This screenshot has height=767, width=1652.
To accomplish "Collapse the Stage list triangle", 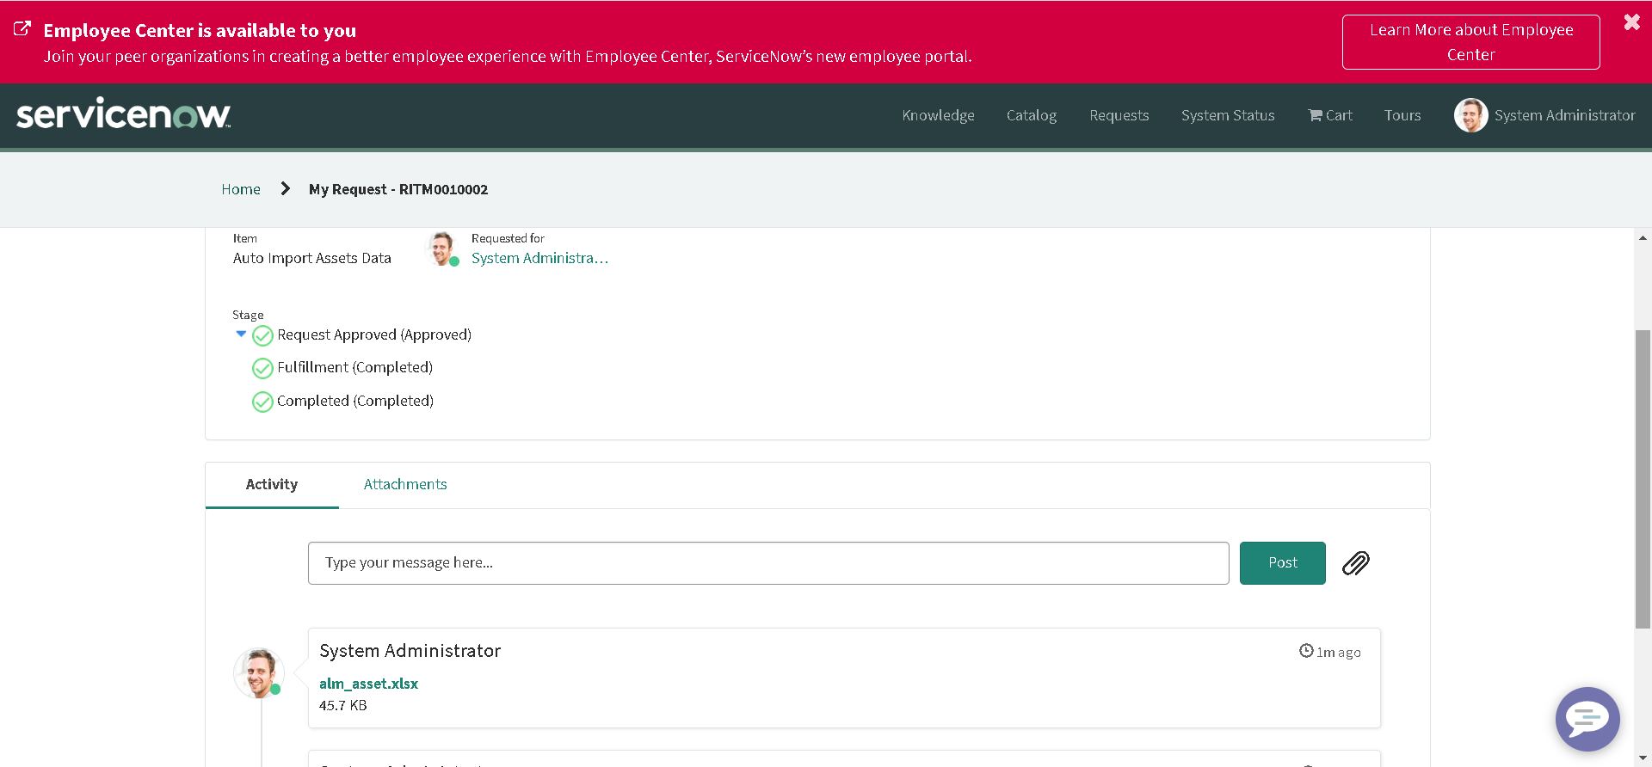I will 241,334.
